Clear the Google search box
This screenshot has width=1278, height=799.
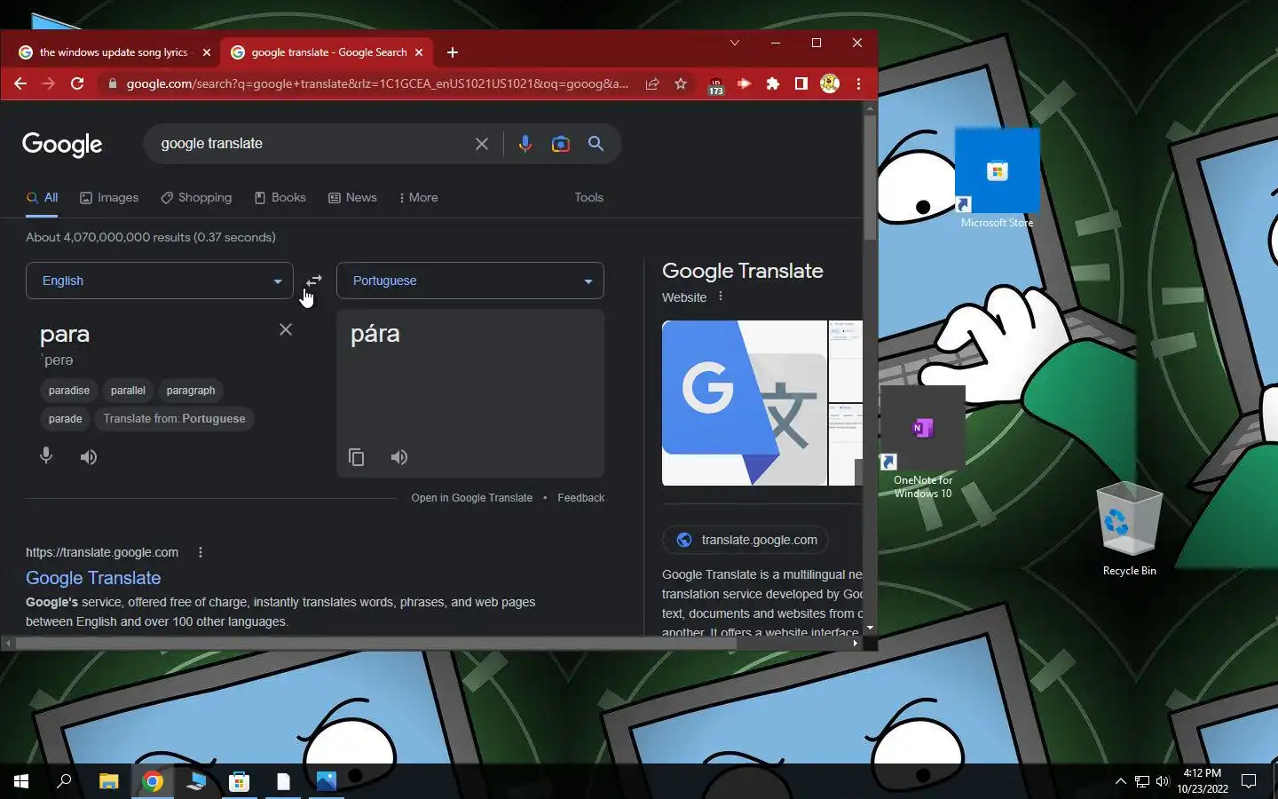pyautogui.click(x=482, y=144)
